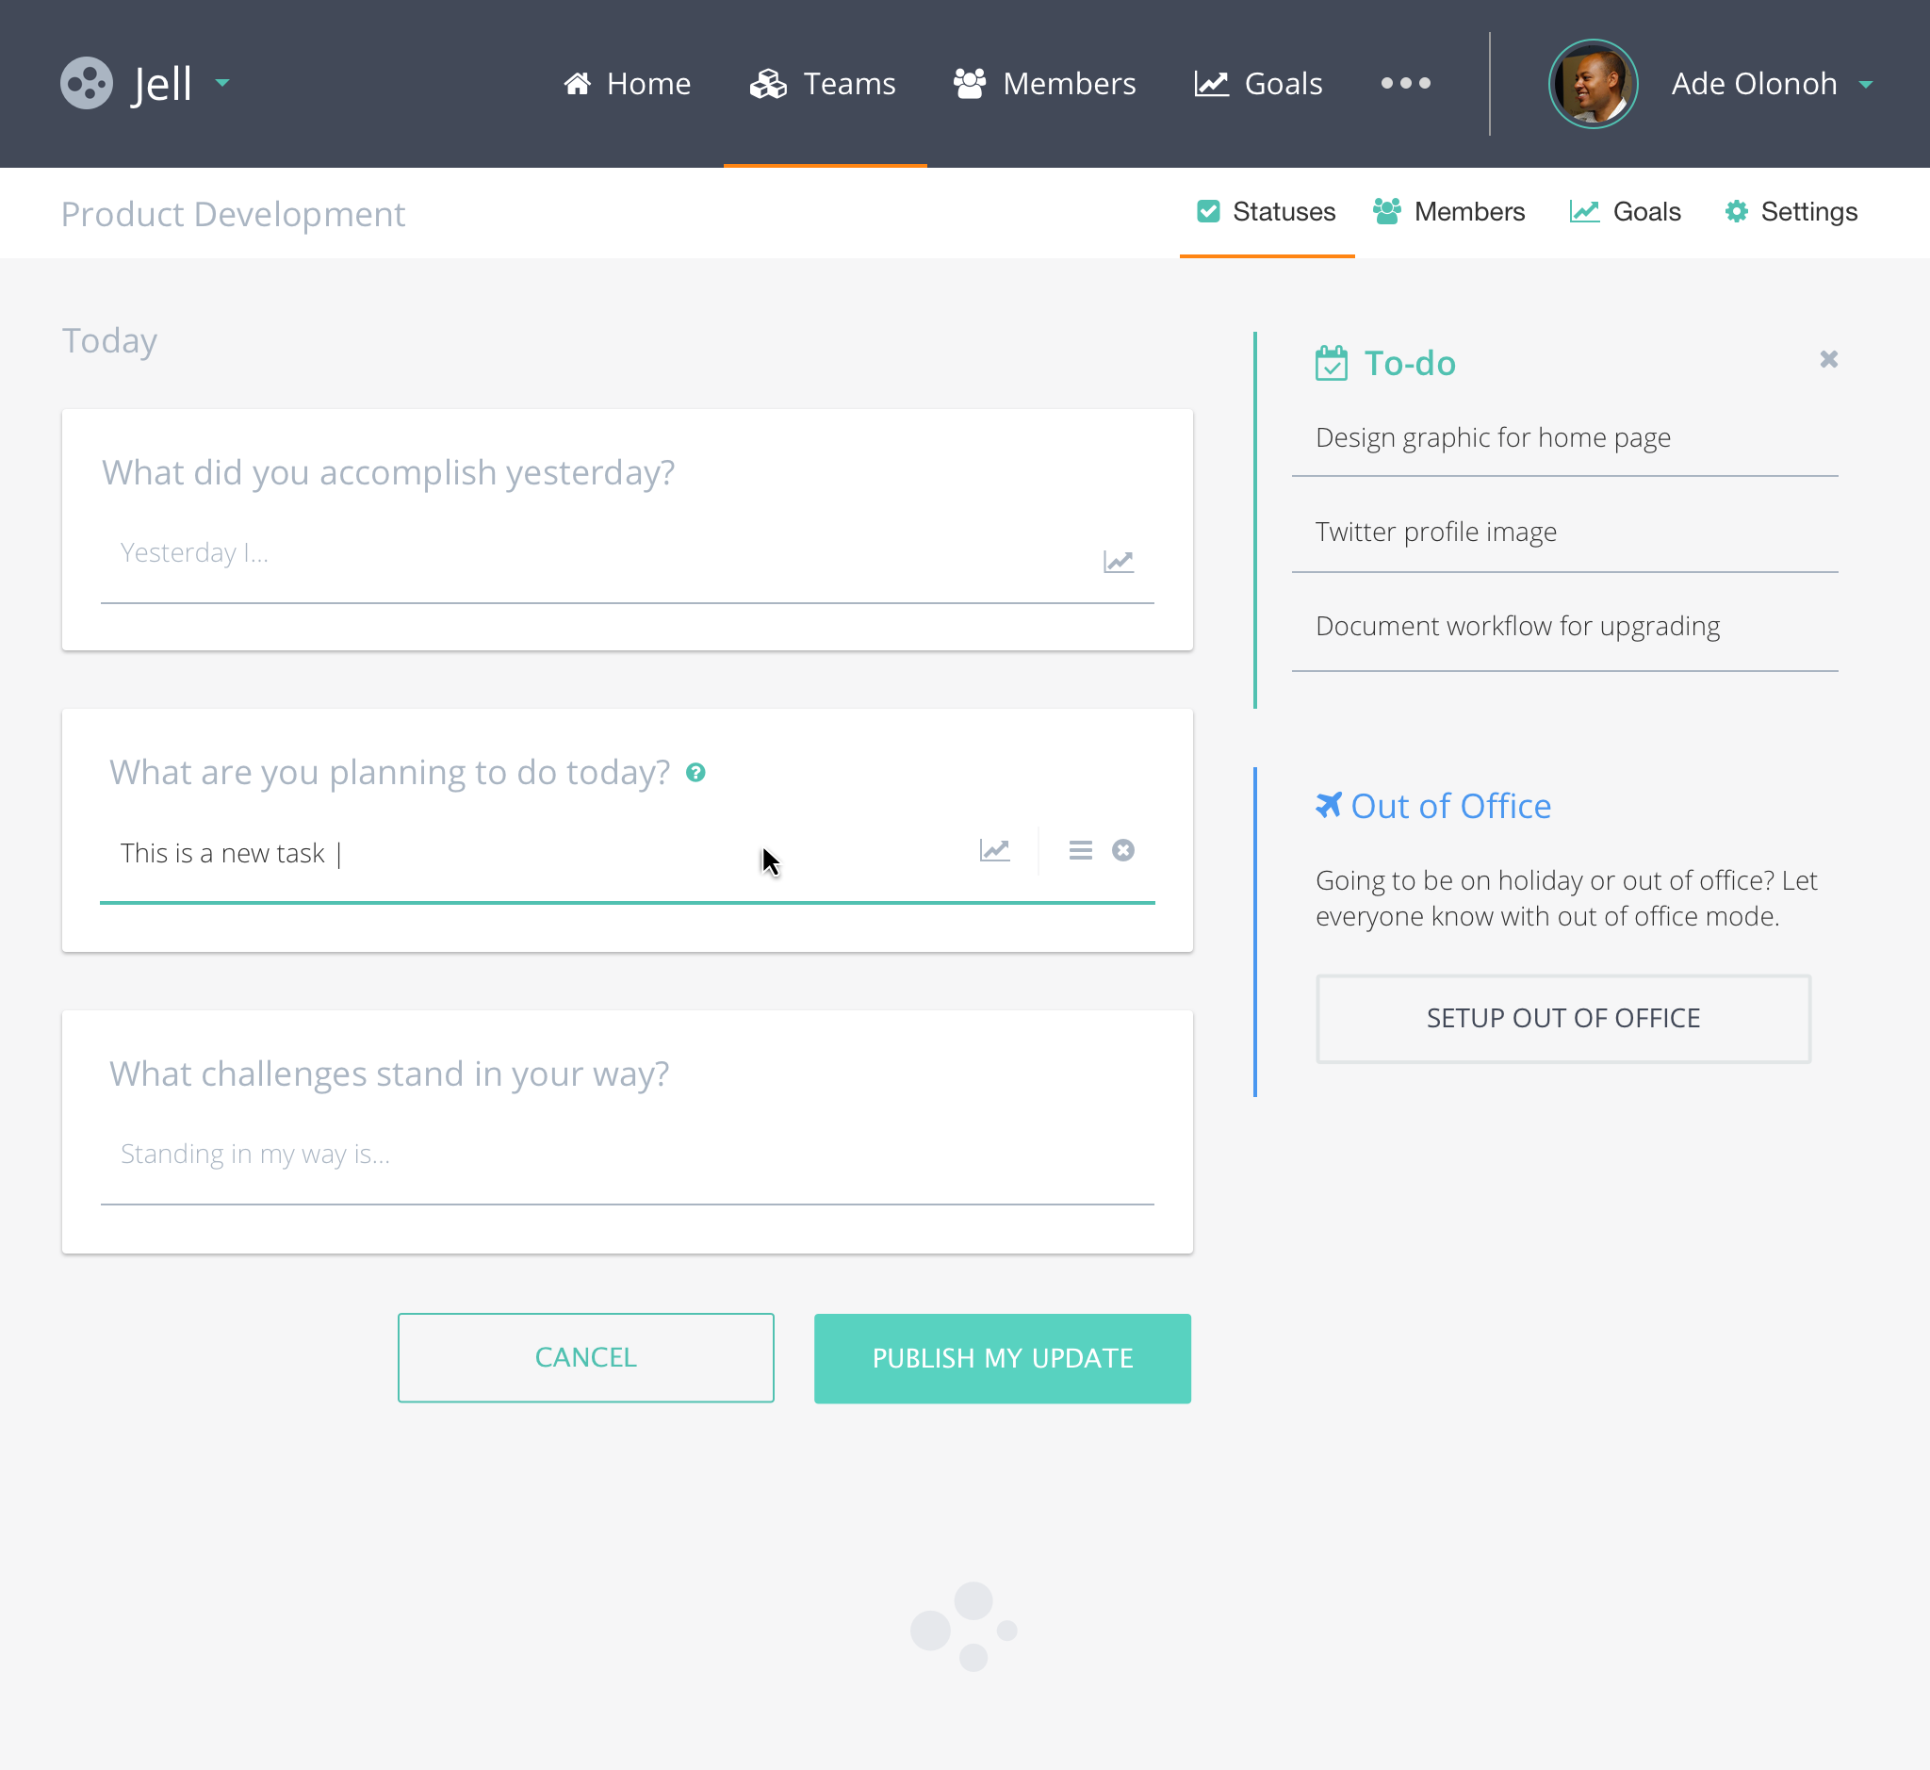
Task: Remove the task with the circle X icon
Action: (x=1122, y=850)
